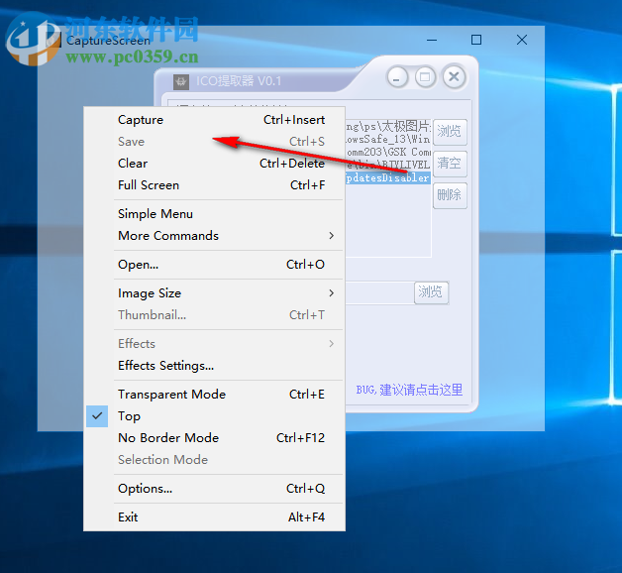Open Options... from the menu
Viewport: 622px width, 573px height.
214,489
